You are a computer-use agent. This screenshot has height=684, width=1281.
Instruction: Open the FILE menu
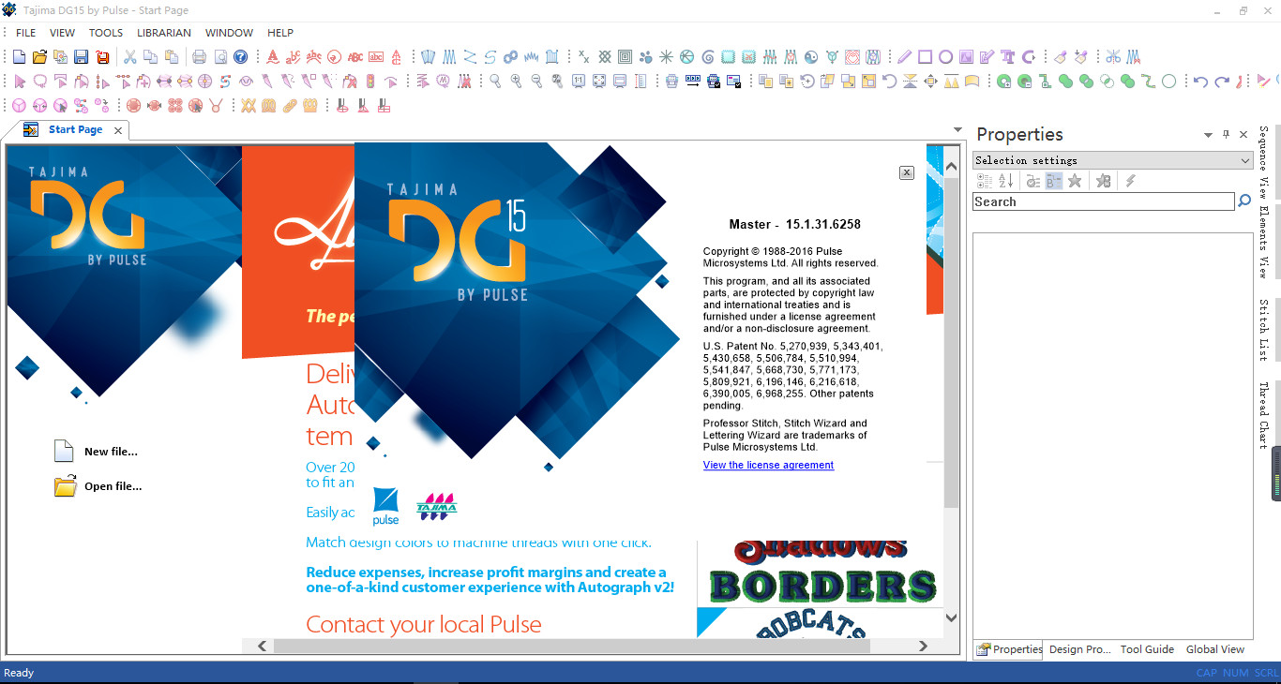click(26, 33)
